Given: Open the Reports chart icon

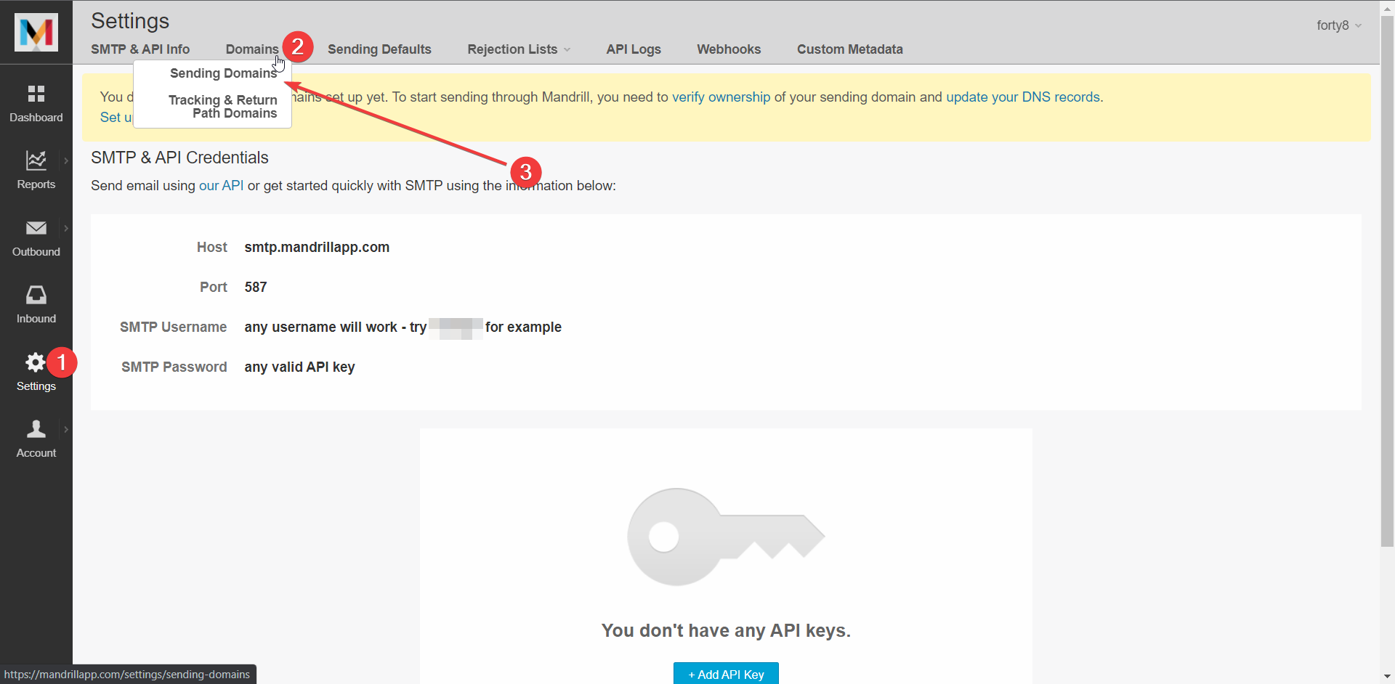Looking at the screenshot, I should [x=36, y=160].
